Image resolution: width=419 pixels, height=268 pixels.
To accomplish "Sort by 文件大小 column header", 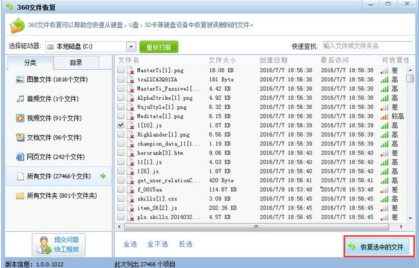I will point(222,61).
